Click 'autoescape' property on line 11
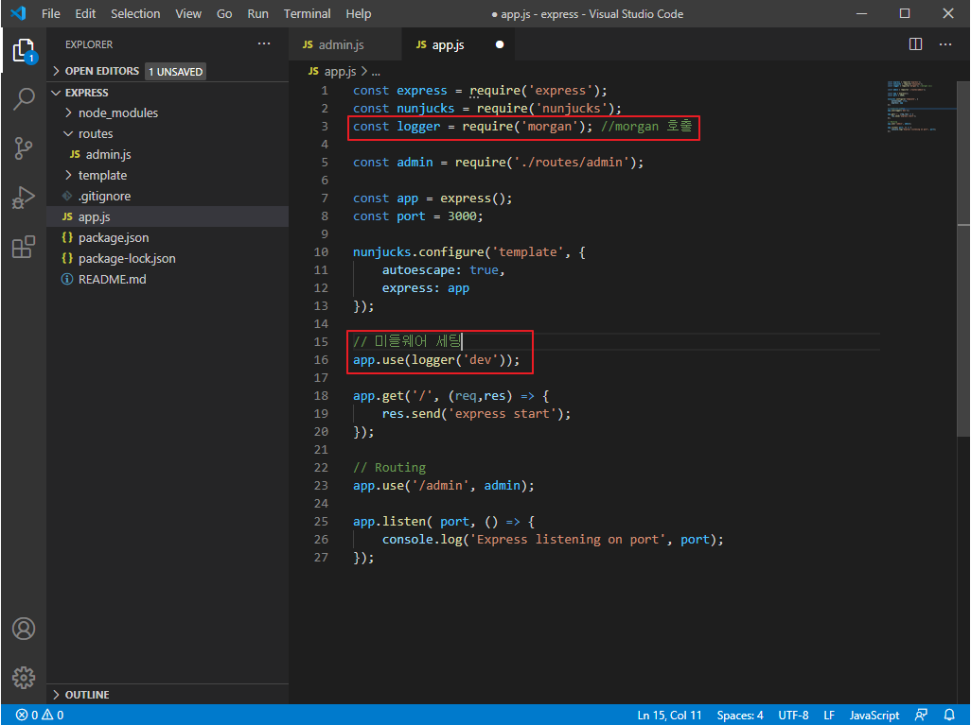 [418, 270]
